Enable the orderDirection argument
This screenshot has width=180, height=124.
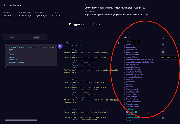(127, 118)
